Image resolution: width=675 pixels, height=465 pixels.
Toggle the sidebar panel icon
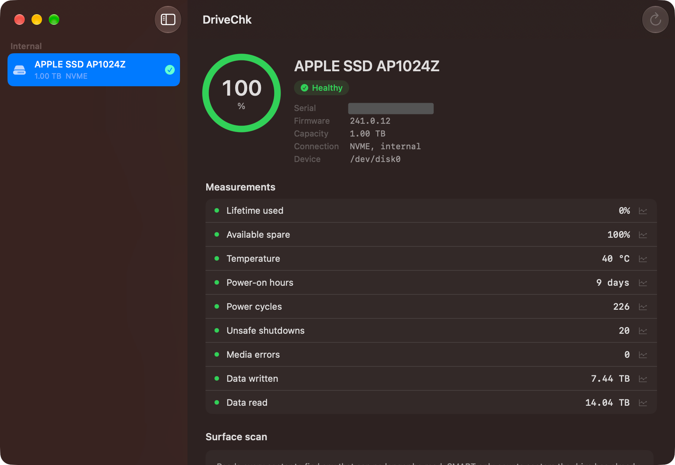pyautogui.click(x=168, y=19)
